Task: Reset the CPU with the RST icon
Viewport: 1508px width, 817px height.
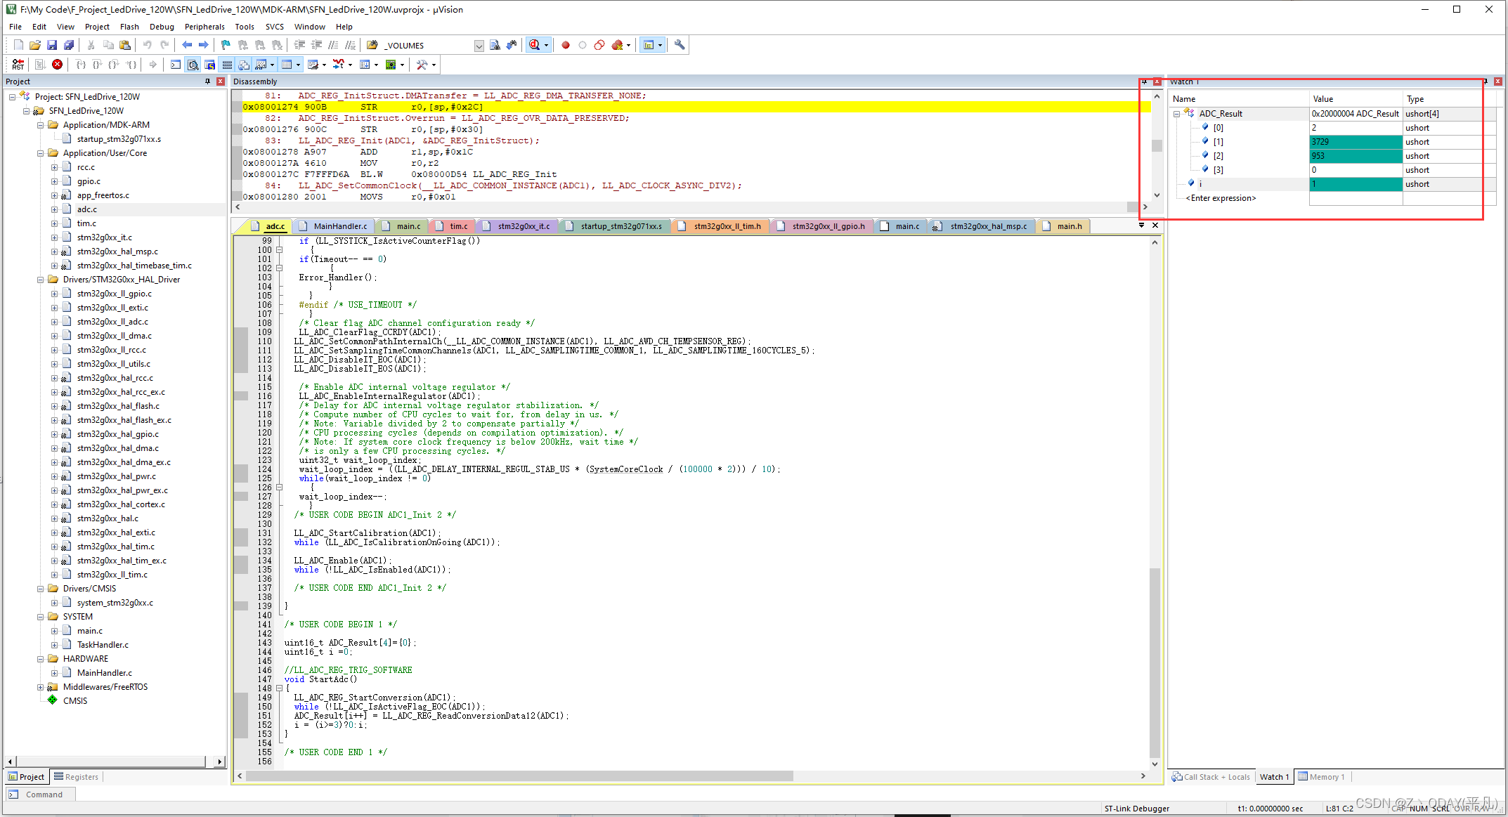Action: pos(17,64)
